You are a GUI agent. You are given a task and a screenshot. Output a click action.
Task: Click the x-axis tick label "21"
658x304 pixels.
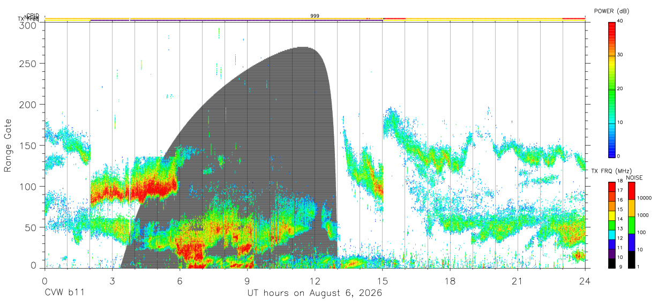coord(518,281)
